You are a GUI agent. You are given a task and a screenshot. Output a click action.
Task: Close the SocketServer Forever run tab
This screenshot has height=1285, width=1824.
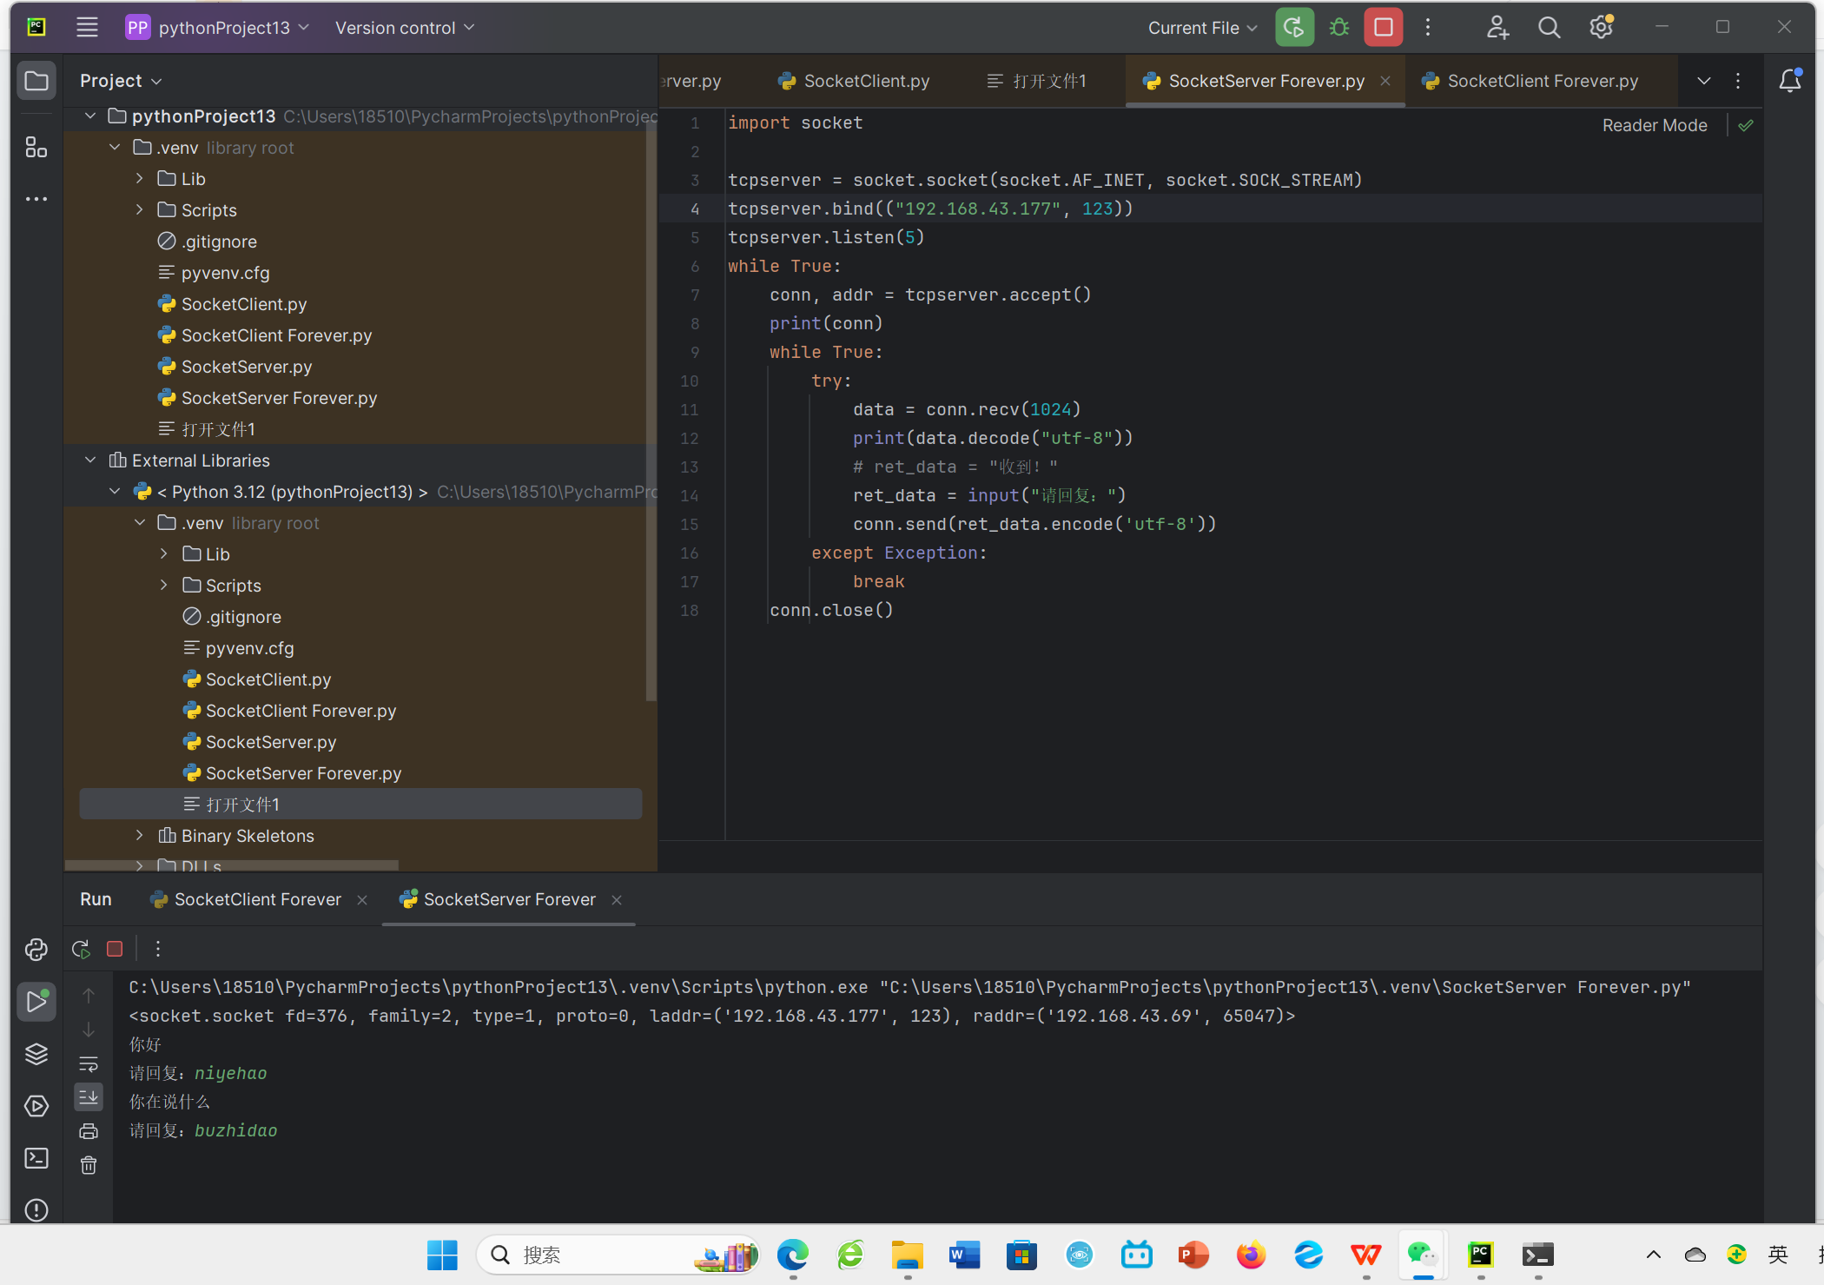point(617,900)
